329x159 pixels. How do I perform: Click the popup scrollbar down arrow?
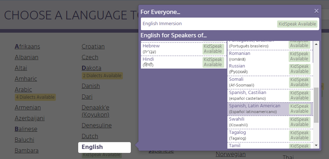point(316,145)
